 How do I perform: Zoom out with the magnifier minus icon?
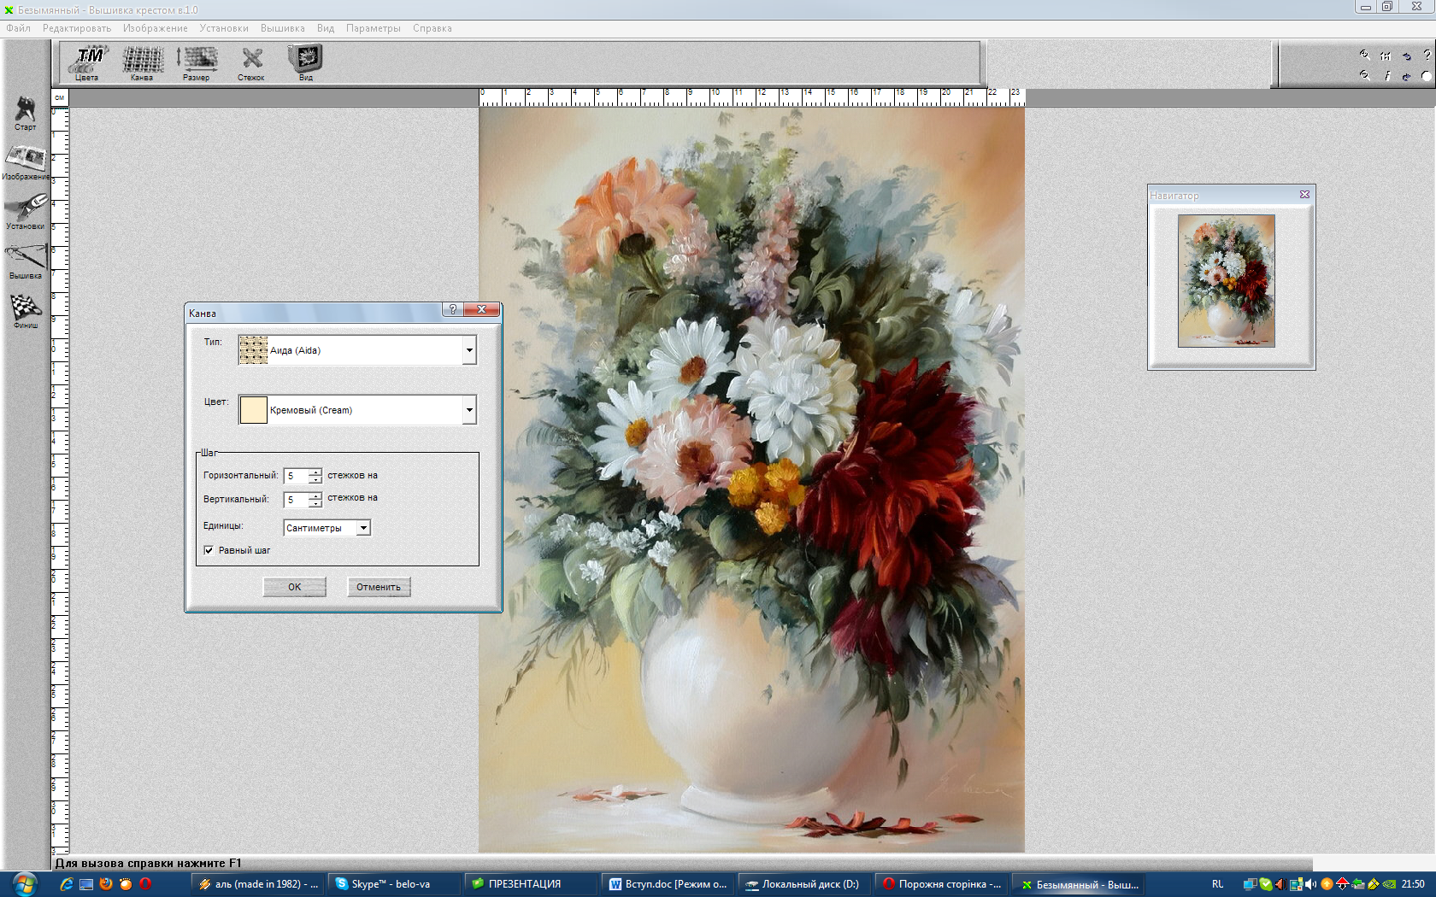coord(1364,75)
